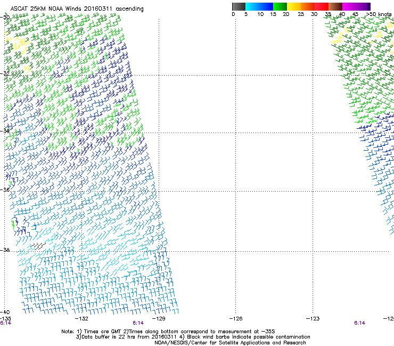Viewport: 394px width, 346px height.
Task: Click the '5' label under the color bar
Action: tap(246, 14)
